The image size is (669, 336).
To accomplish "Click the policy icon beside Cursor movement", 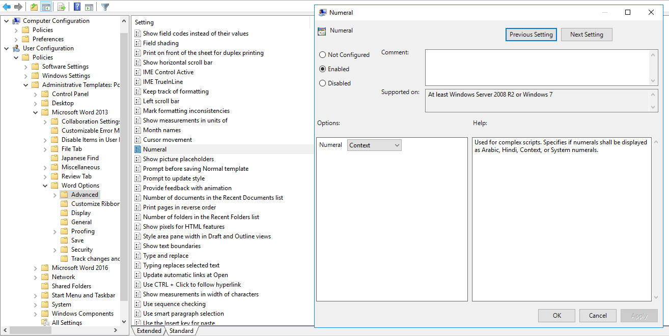I will (138, 140).
